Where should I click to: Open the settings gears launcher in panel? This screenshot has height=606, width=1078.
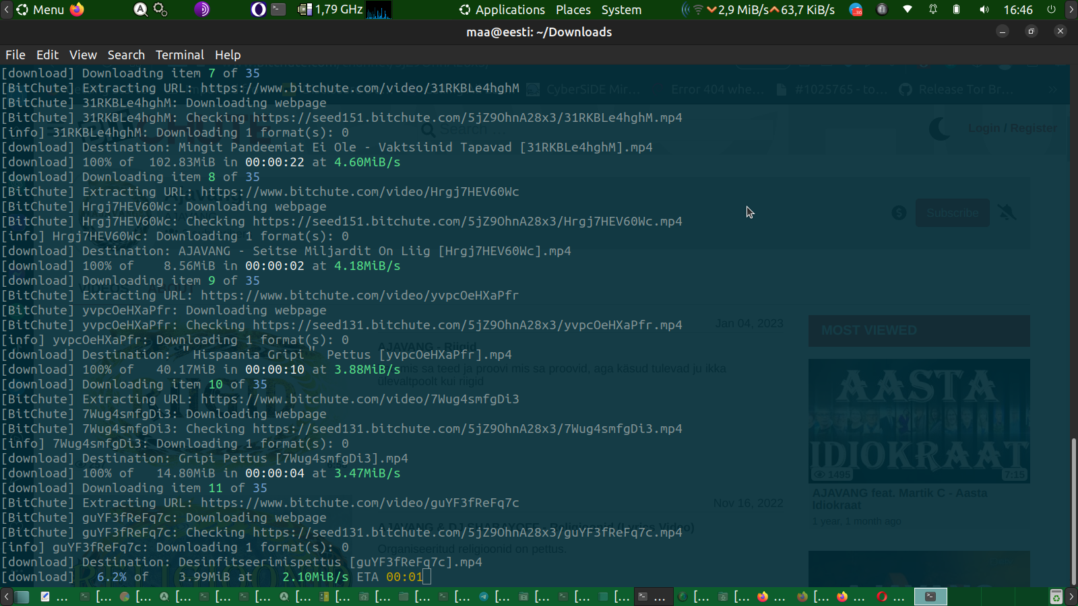coord(160,9)
